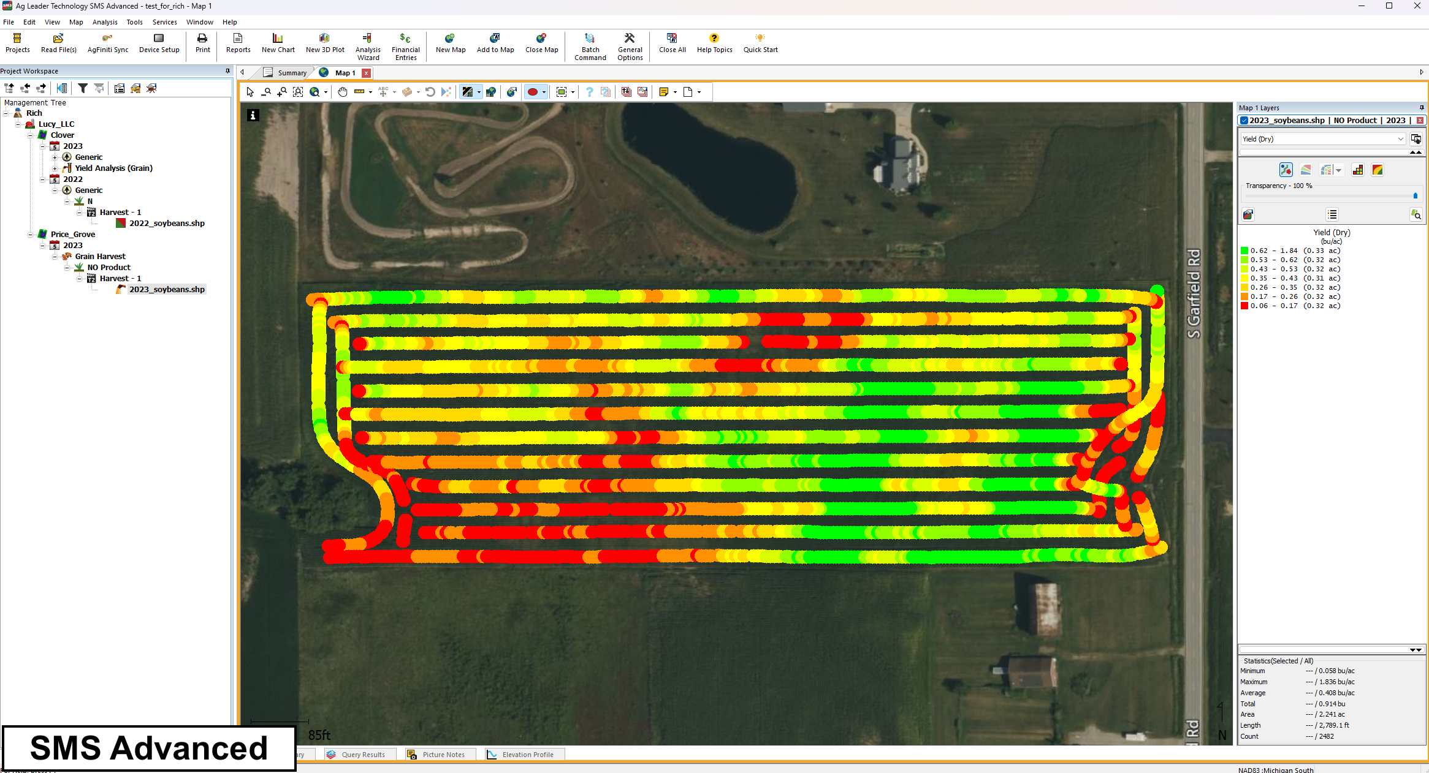The height and width of the screenshot is (773, 1429).
Task: Click the Transparency slider handle
Action: [x=1415, y=195]
